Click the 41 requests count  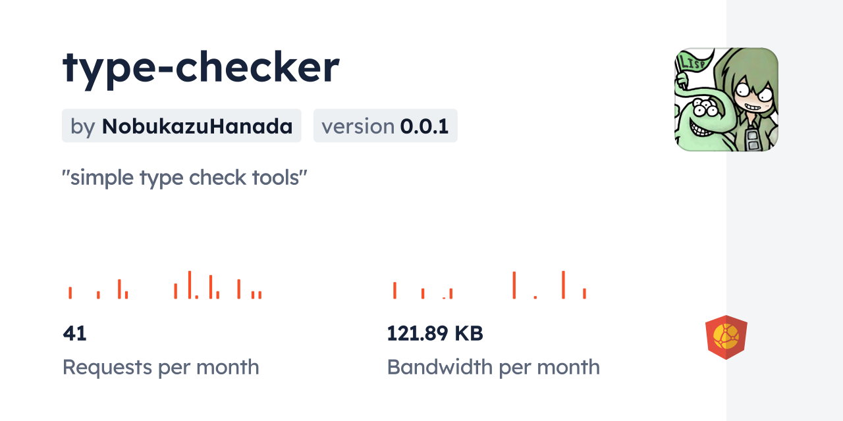[x=74, y=334]
